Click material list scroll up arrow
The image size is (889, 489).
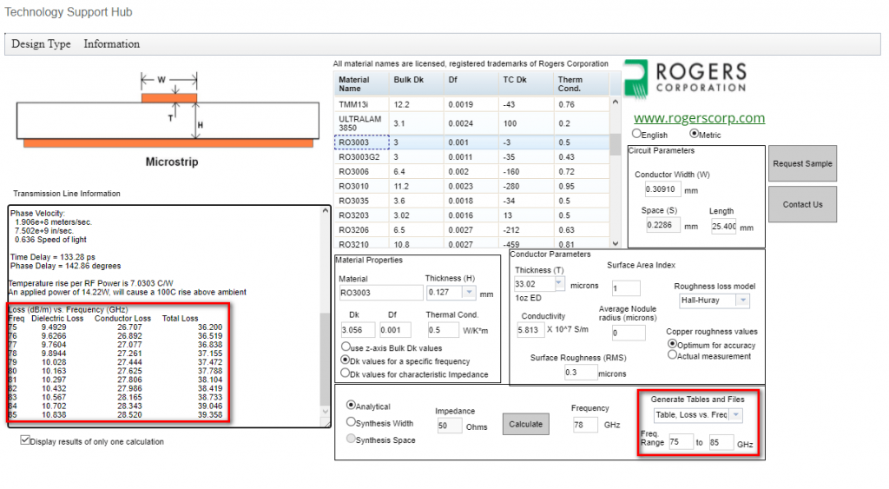tap(616, 102)
